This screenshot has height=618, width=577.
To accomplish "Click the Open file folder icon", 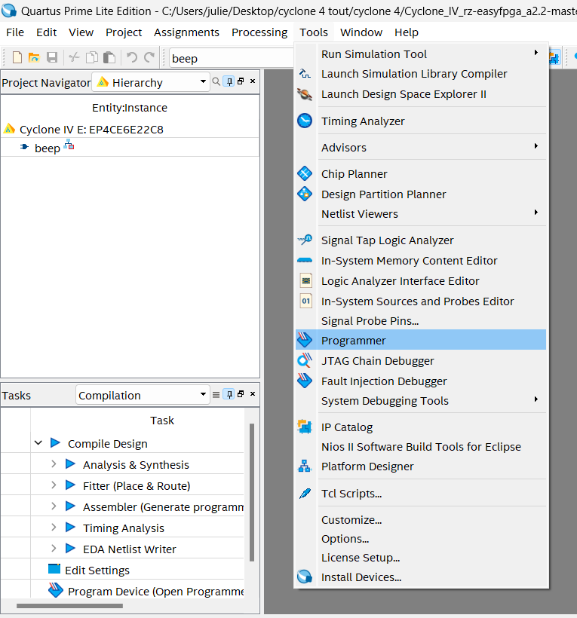I will (34, 58).
